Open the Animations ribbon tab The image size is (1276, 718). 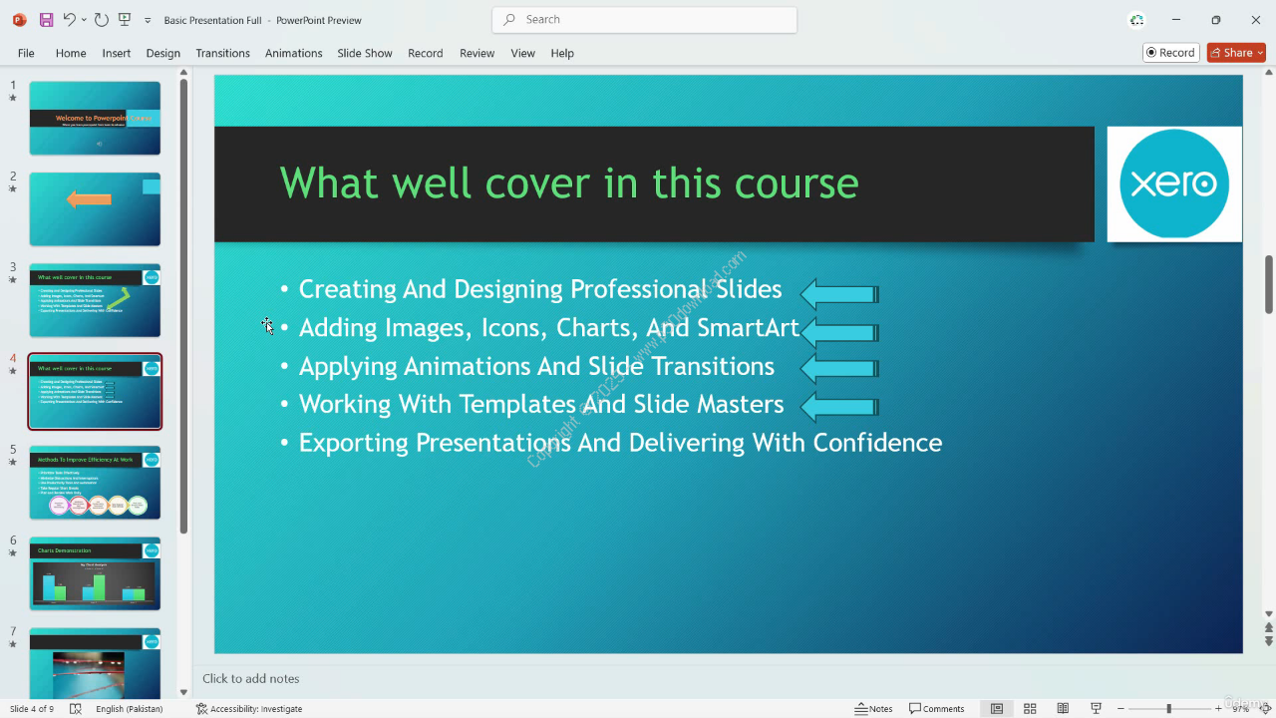pos(293,53)
